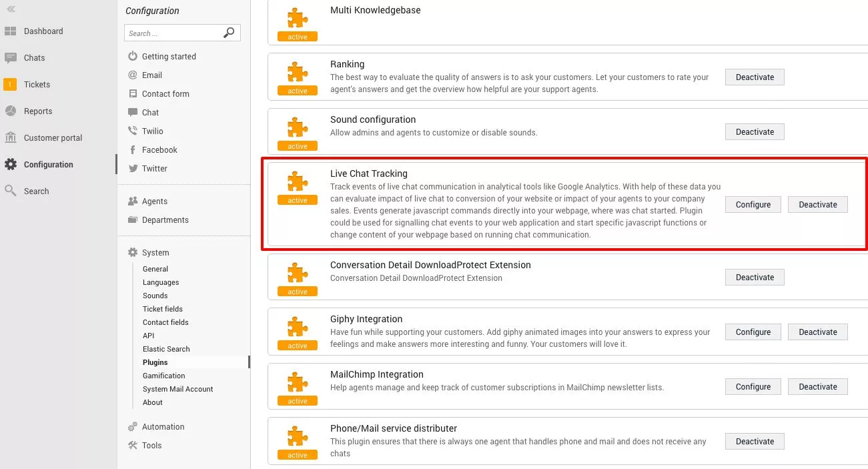Select Plugins in the System menu

click(x=155, y=362)
